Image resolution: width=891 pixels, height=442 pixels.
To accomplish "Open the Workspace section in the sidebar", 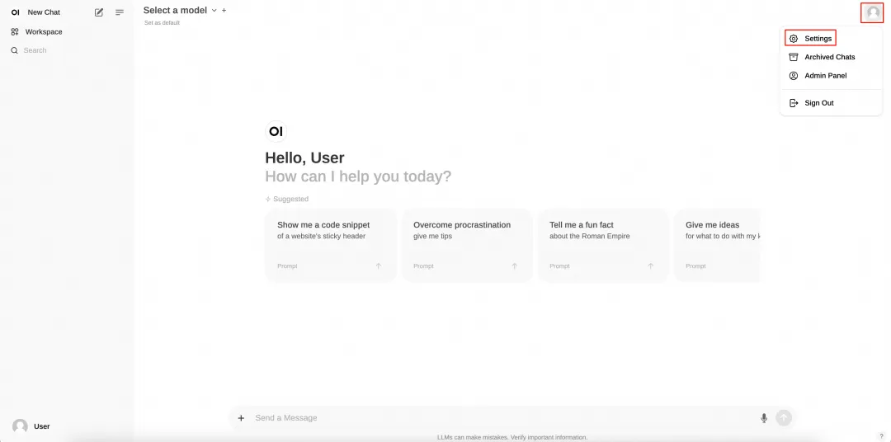I will (43, 32).
